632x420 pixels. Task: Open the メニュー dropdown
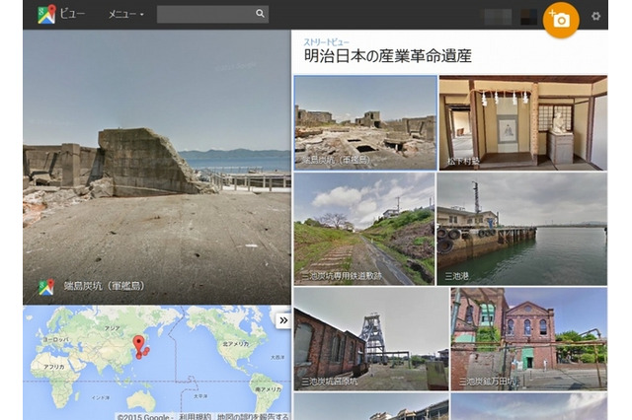click(x=125, y=15)
